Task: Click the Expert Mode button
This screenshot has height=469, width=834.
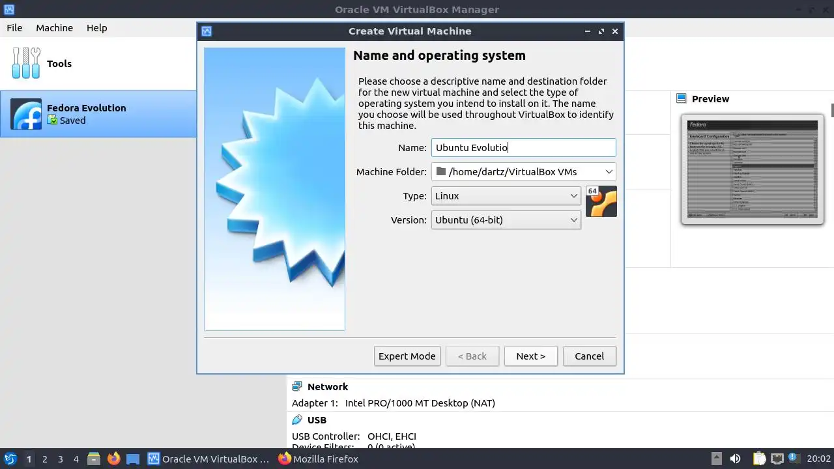Action: point(407,356)
